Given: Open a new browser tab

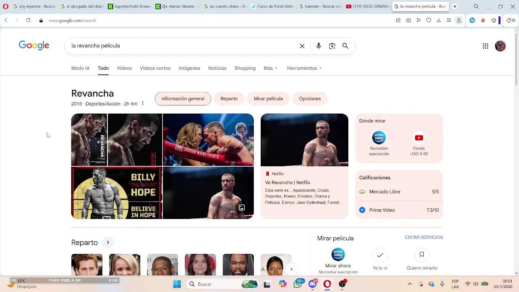Looking at the screenshot, I should (x=455, y=6).
